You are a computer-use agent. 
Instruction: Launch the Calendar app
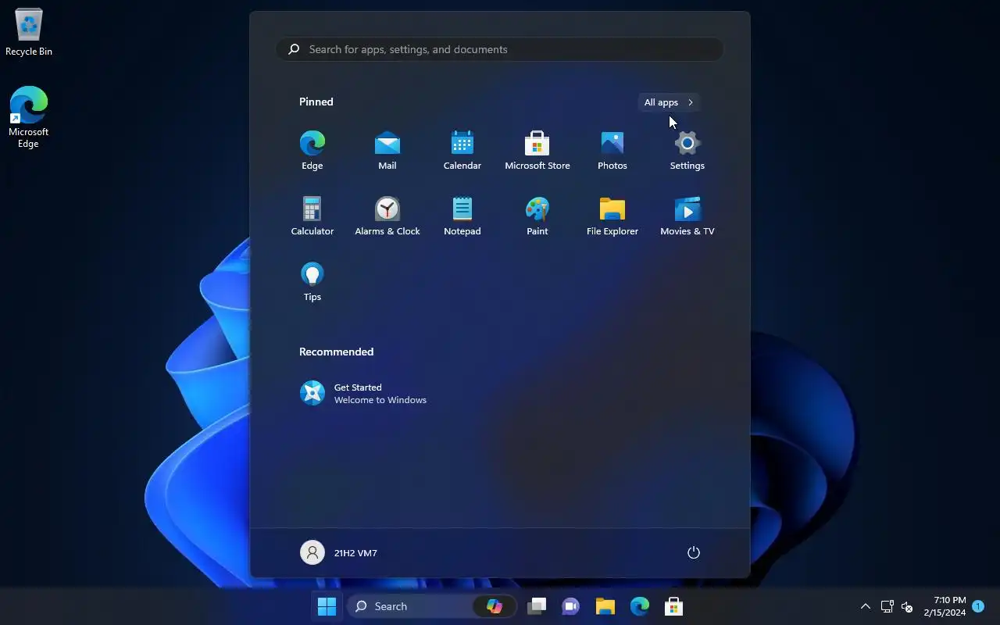(x=462, y=151)
